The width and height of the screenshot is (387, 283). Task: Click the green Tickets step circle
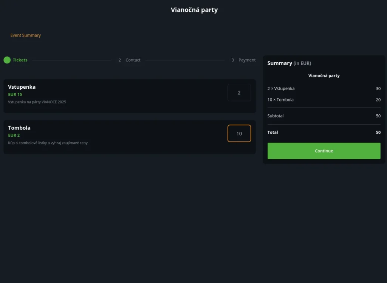tap(7, 60)
